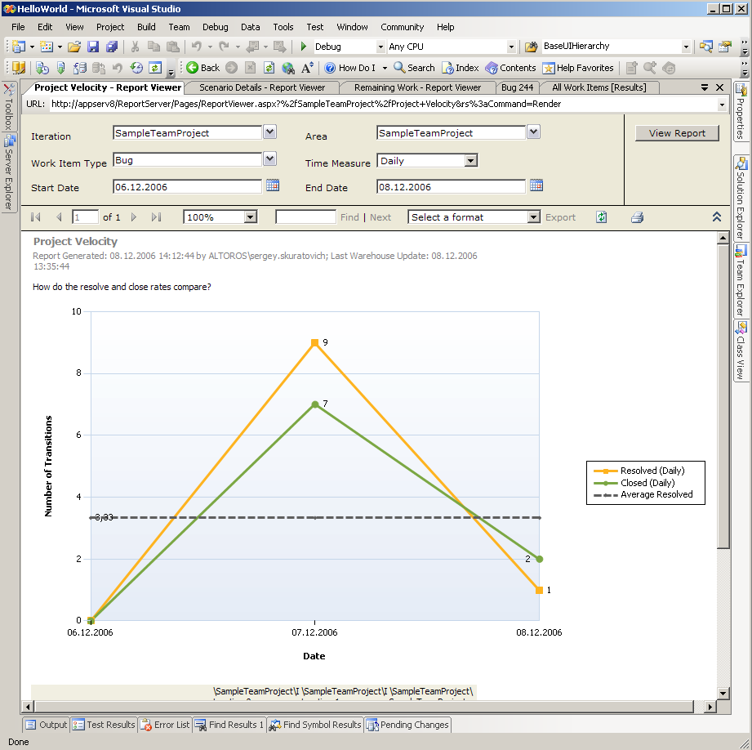Click the Index help button

[461, 68]
